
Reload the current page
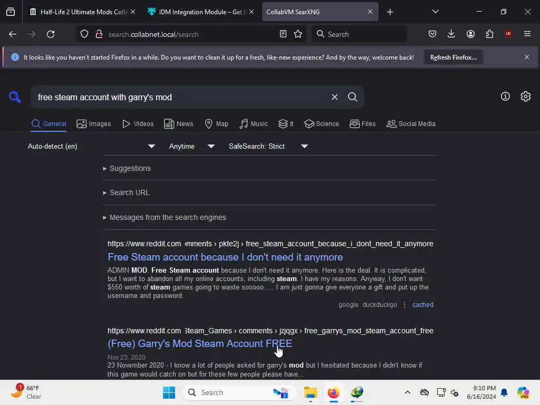click(51, 34)
